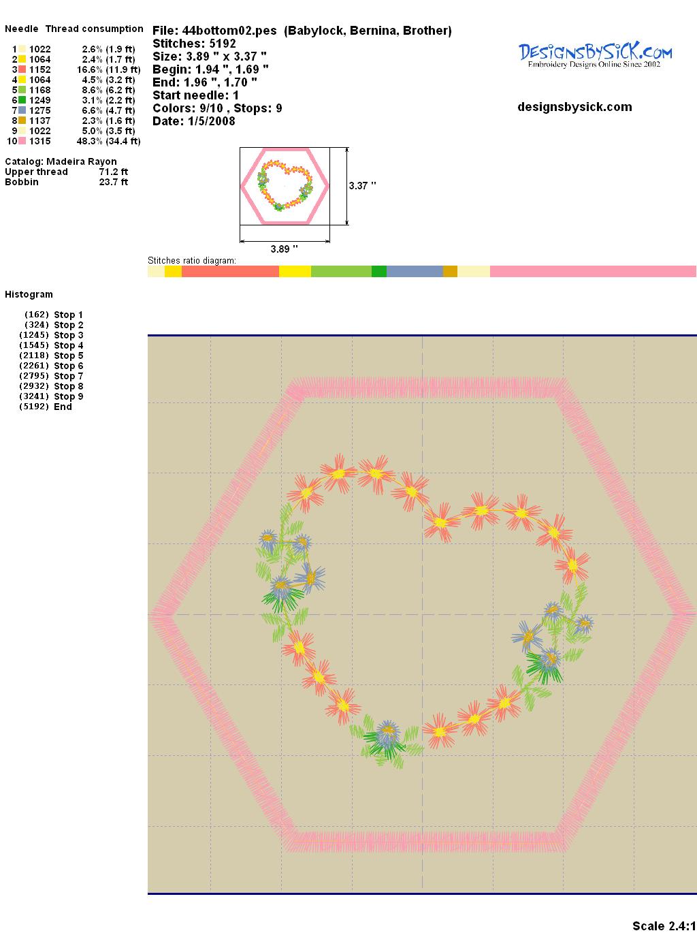Select the pink swatch for needle 10
697x933 pixels.
click(22, 141)
